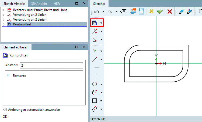This screenshot has height=122, width=202.
Task: Select the circle tool icon
Action: click(95, 84)
